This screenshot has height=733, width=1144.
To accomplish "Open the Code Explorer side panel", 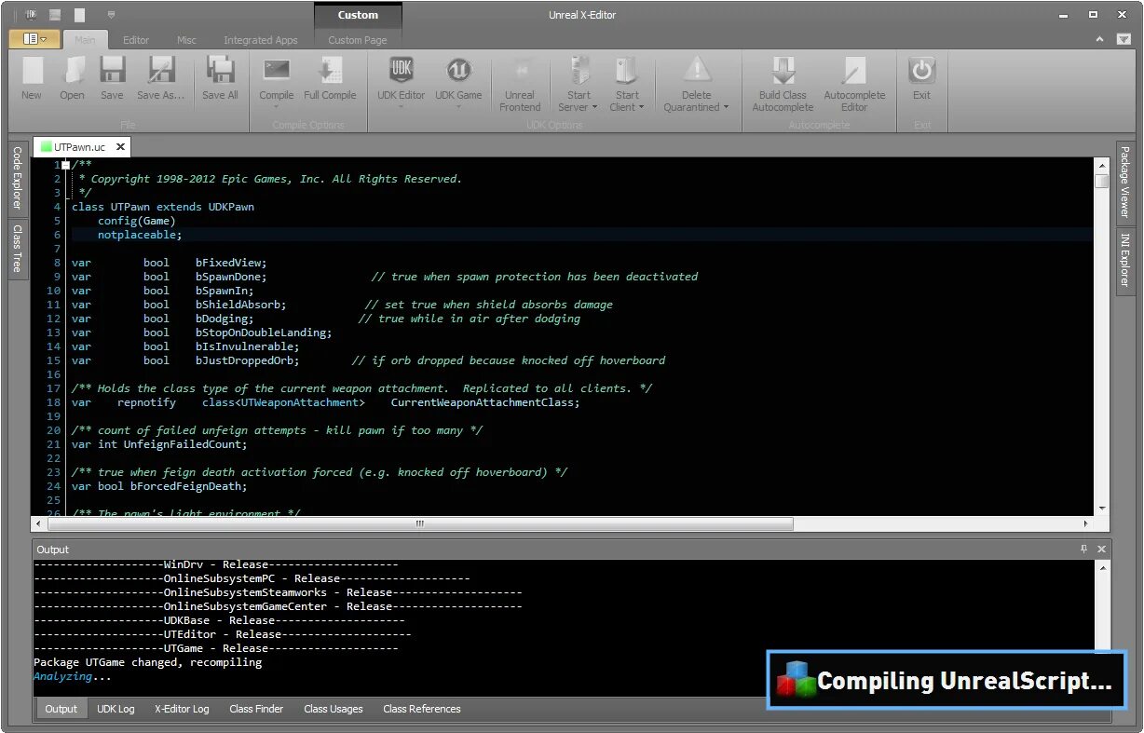I will pyautogui.click(x=18, y=178).
